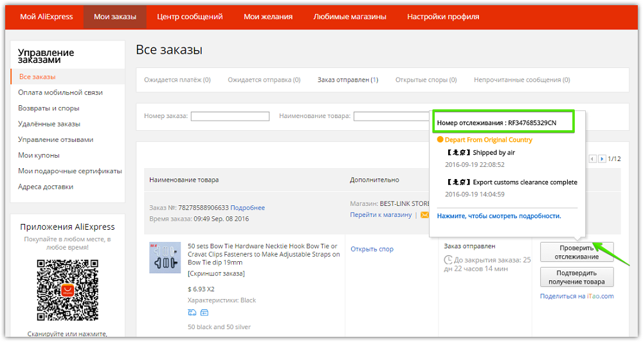This screenshot has width=643, height=342.
Task: Open Возвраты и споры section
Action: point(48,108)
